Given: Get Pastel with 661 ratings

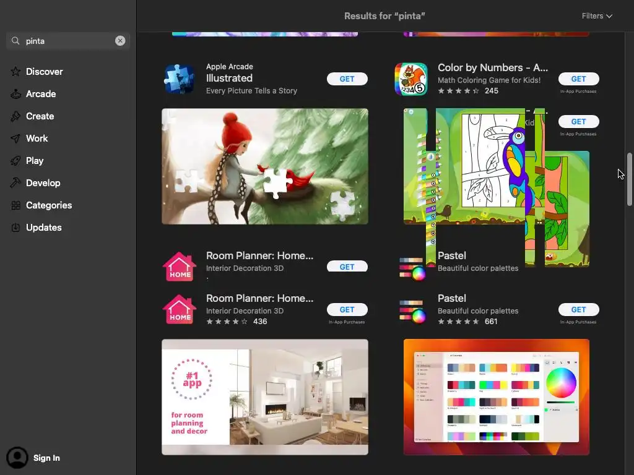Looking at the screenshot, I should (579, 309).
